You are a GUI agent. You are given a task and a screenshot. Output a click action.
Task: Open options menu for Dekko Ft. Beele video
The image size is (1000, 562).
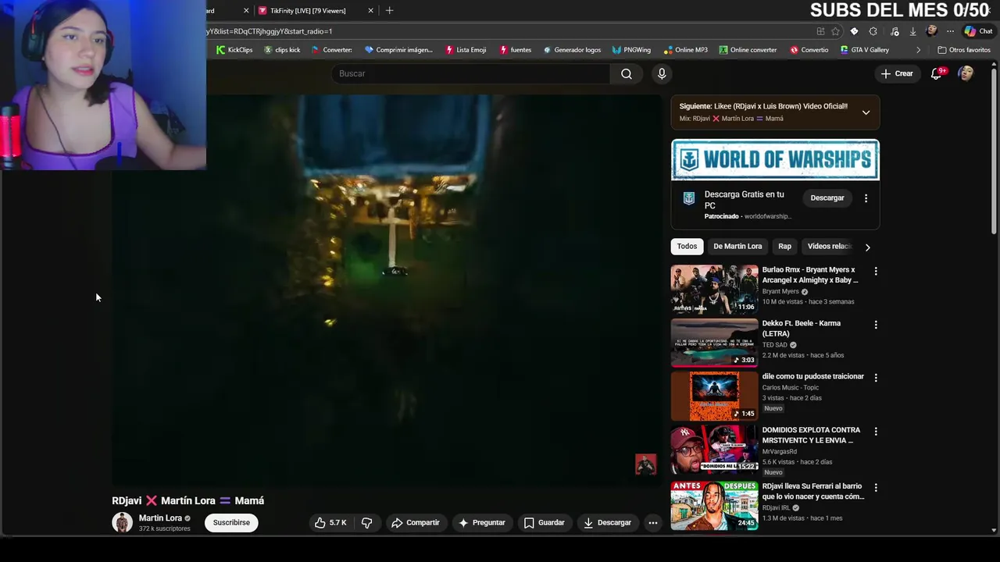tap(876, 325)
